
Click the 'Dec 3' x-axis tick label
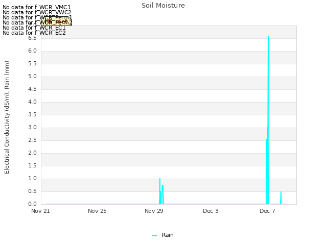[x=211, y=211]
